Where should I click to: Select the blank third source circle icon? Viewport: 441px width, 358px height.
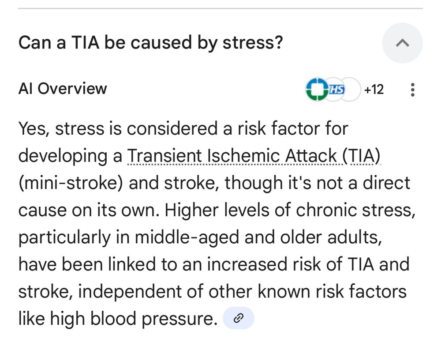[353, 89]
